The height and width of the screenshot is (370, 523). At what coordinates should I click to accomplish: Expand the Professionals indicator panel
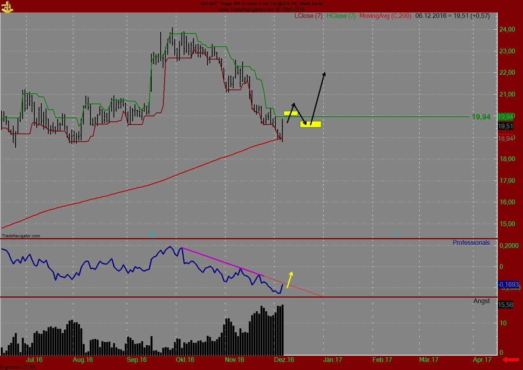click(471, 242)
